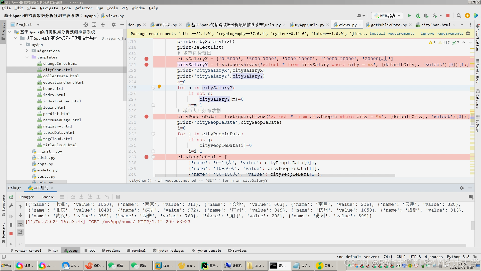Pause the debugged program
Viewport: 481px width, 271px height.
pos(11,225)
